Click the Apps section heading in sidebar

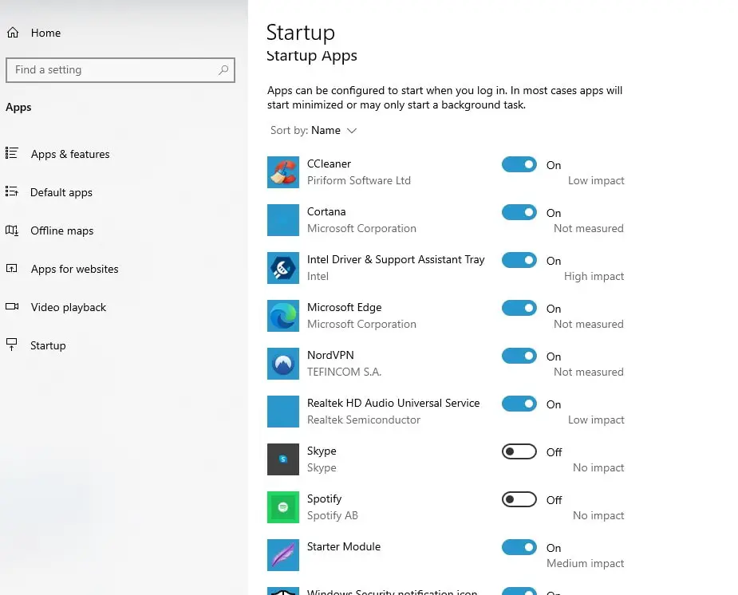click(18, 107)
